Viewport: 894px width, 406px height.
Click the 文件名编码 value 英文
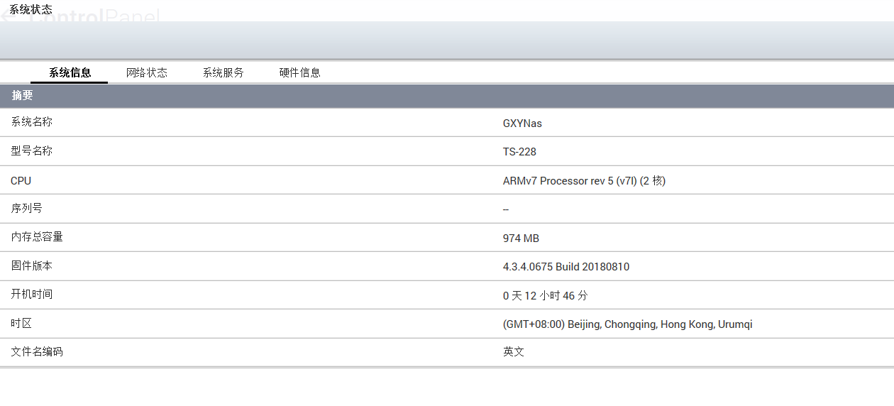tap(514, 352)
